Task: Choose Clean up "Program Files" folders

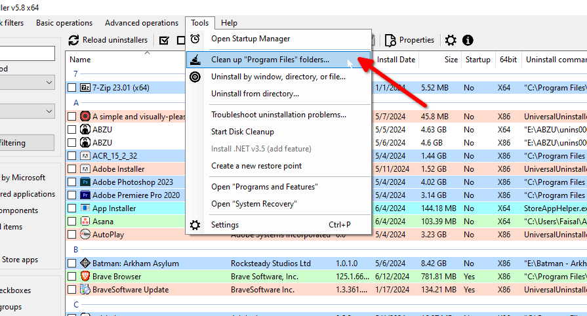Action: click(278, 60)
